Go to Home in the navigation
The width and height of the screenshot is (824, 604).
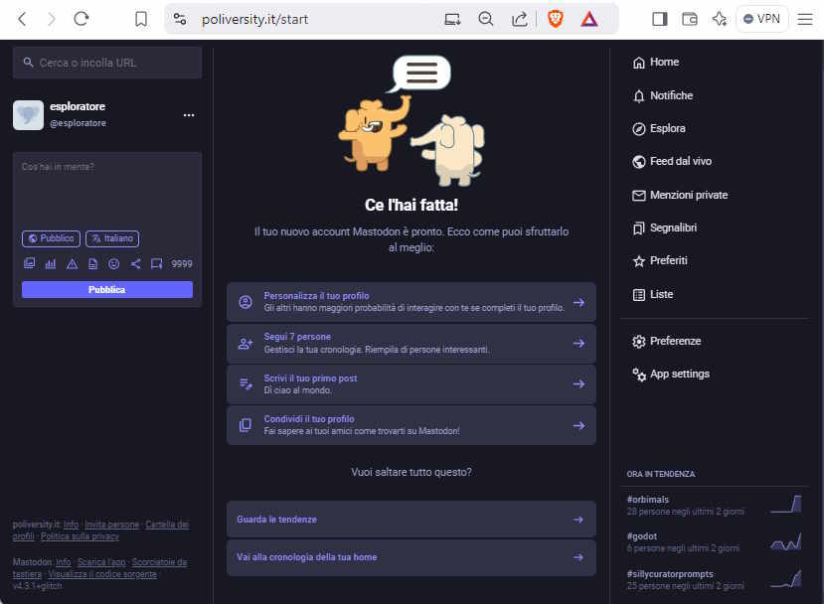tap(656, 62)
